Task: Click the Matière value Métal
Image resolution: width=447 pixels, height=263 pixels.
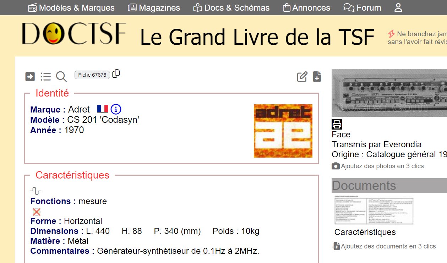Action: pyautogui.click(x=78, y=241)
